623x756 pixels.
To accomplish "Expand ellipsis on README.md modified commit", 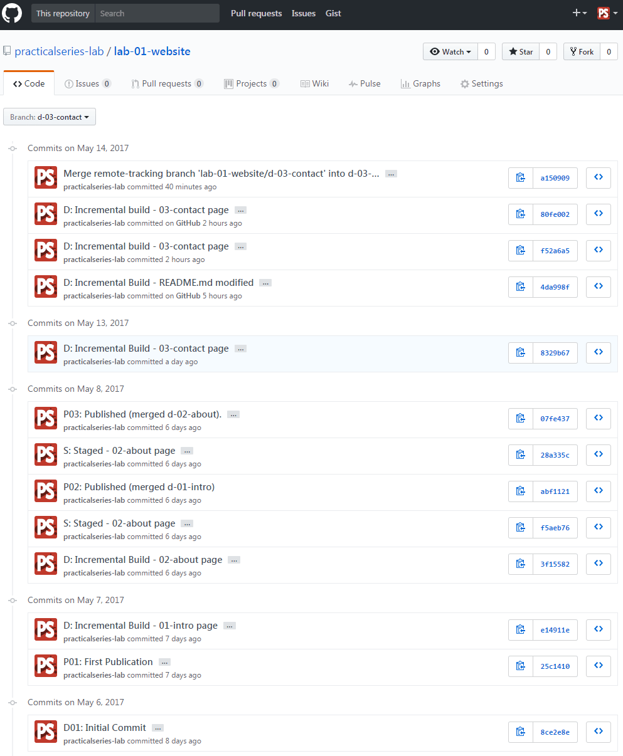I will (265, 283).
